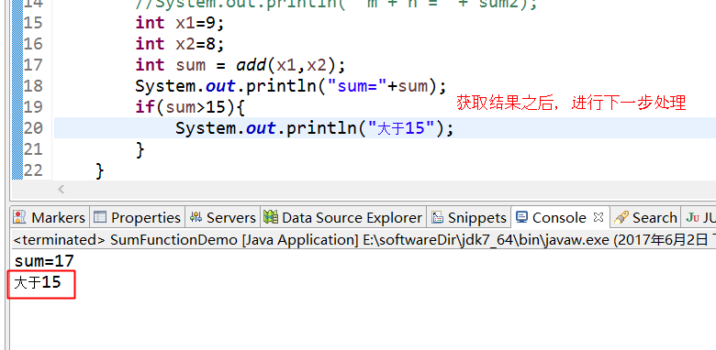Click the code line 'int x2=8;'
The image size is (716, 350).
pyautogui.click(x=180, y=44)
